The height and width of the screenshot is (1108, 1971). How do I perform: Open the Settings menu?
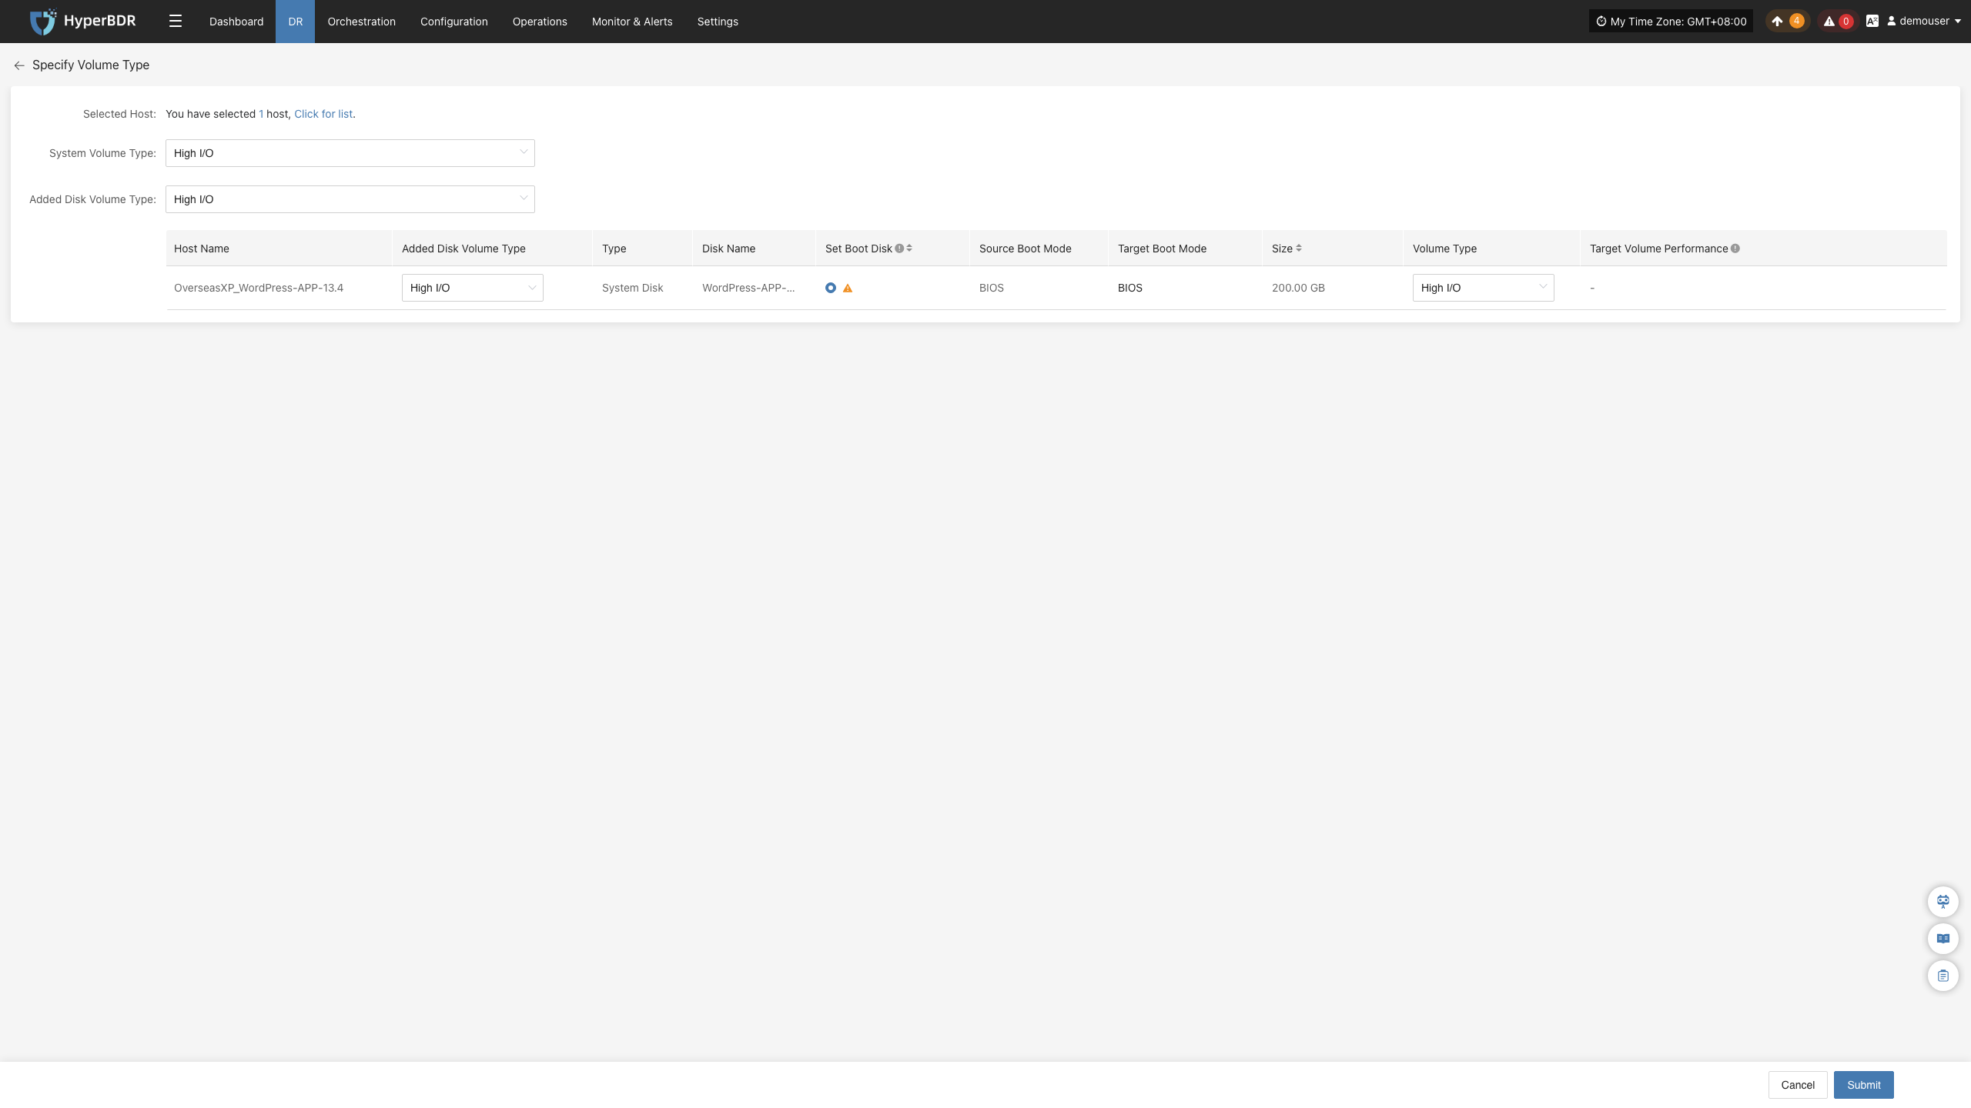click(x=718, y=22)
